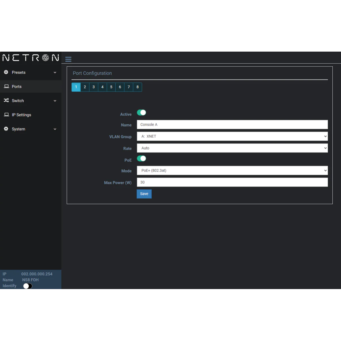Click the System gear icon

(x=6, y=129)
